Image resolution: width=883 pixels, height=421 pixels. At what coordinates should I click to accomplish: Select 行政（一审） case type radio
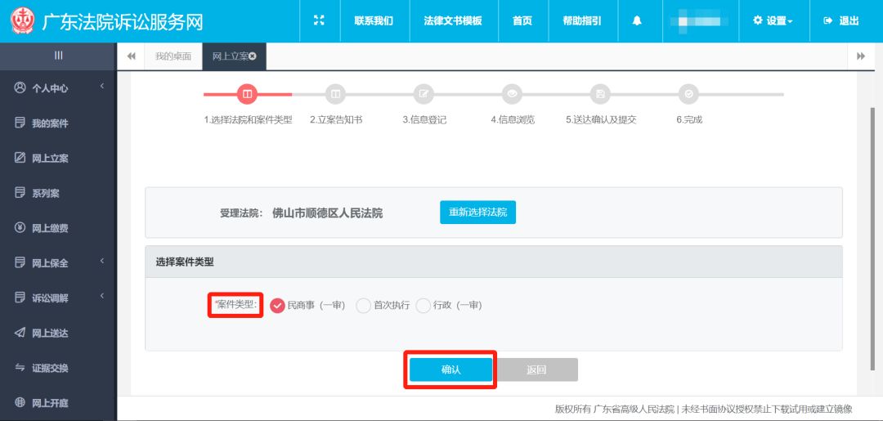click(x=424, y=306)
